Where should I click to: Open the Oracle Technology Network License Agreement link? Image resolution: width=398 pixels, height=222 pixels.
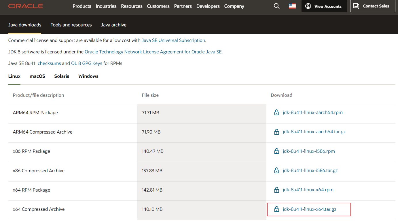coord(153,52)
